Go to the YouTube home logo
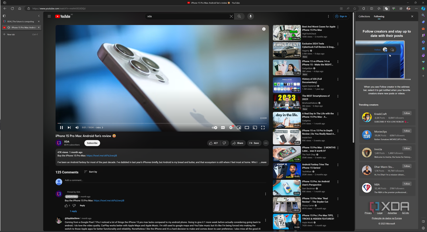Image resolution: width=427 pixels, height=232 pixels. coord(63,16)
